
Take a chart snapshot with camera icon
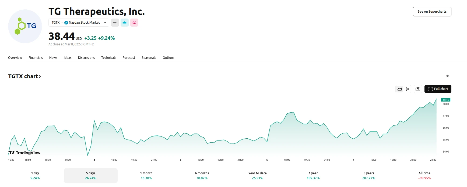(x=418, y=89)
